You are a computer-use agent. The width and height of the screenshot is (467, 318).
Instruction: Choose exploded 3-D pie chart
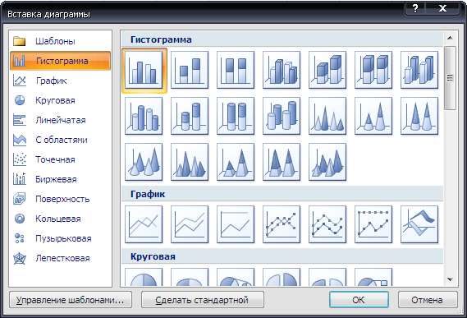tap(327, 277)
